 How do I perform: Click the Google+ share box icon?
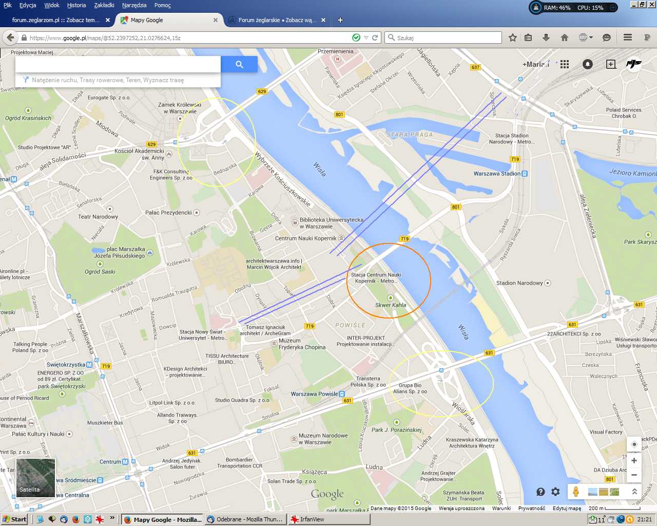(611, 64)
